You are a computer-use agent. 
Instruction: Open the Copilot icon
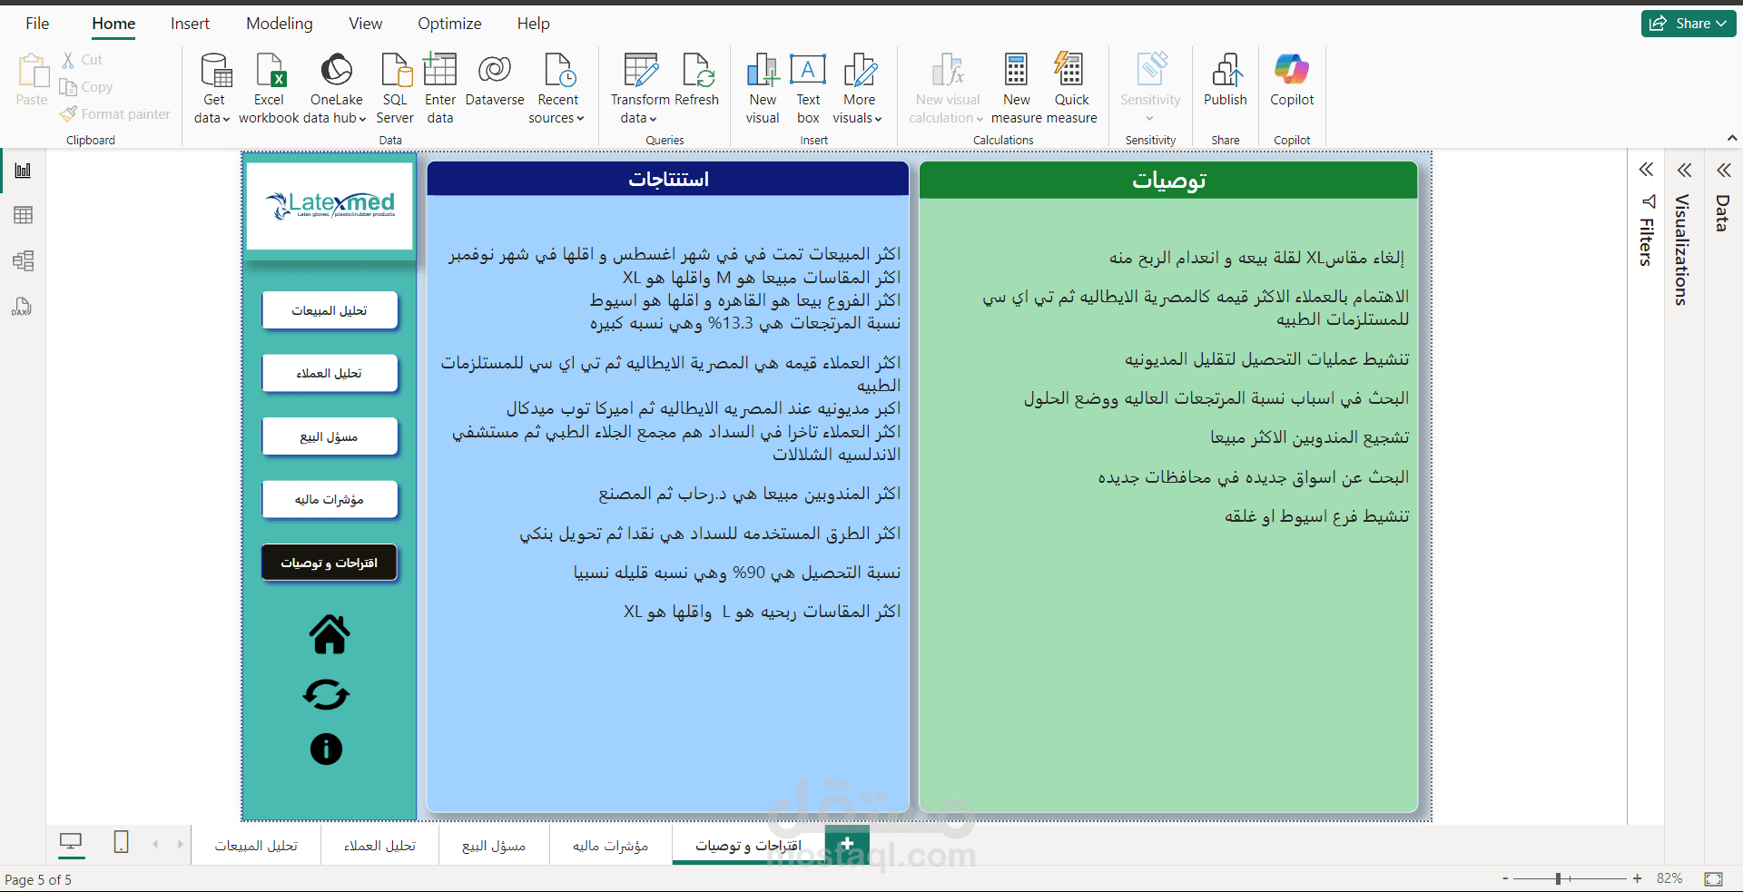1292,70
